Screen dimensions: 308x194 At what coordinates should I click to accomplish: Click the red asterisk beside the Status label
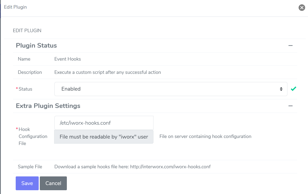click(17, 88)
